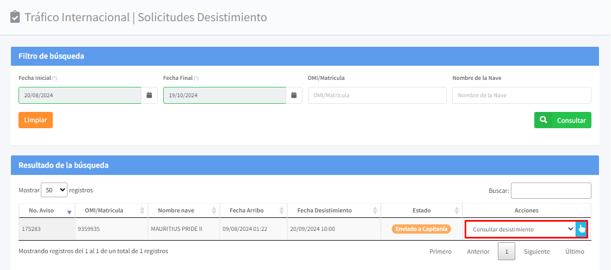Viewport: 611px width, 270px height.
Task: Go to Siguiente page link
Action: (536, 252)
